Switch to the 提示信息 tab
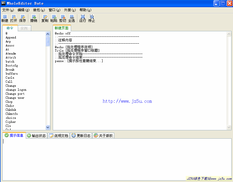Viewport: 233px width, 182px height. (14, 135)
